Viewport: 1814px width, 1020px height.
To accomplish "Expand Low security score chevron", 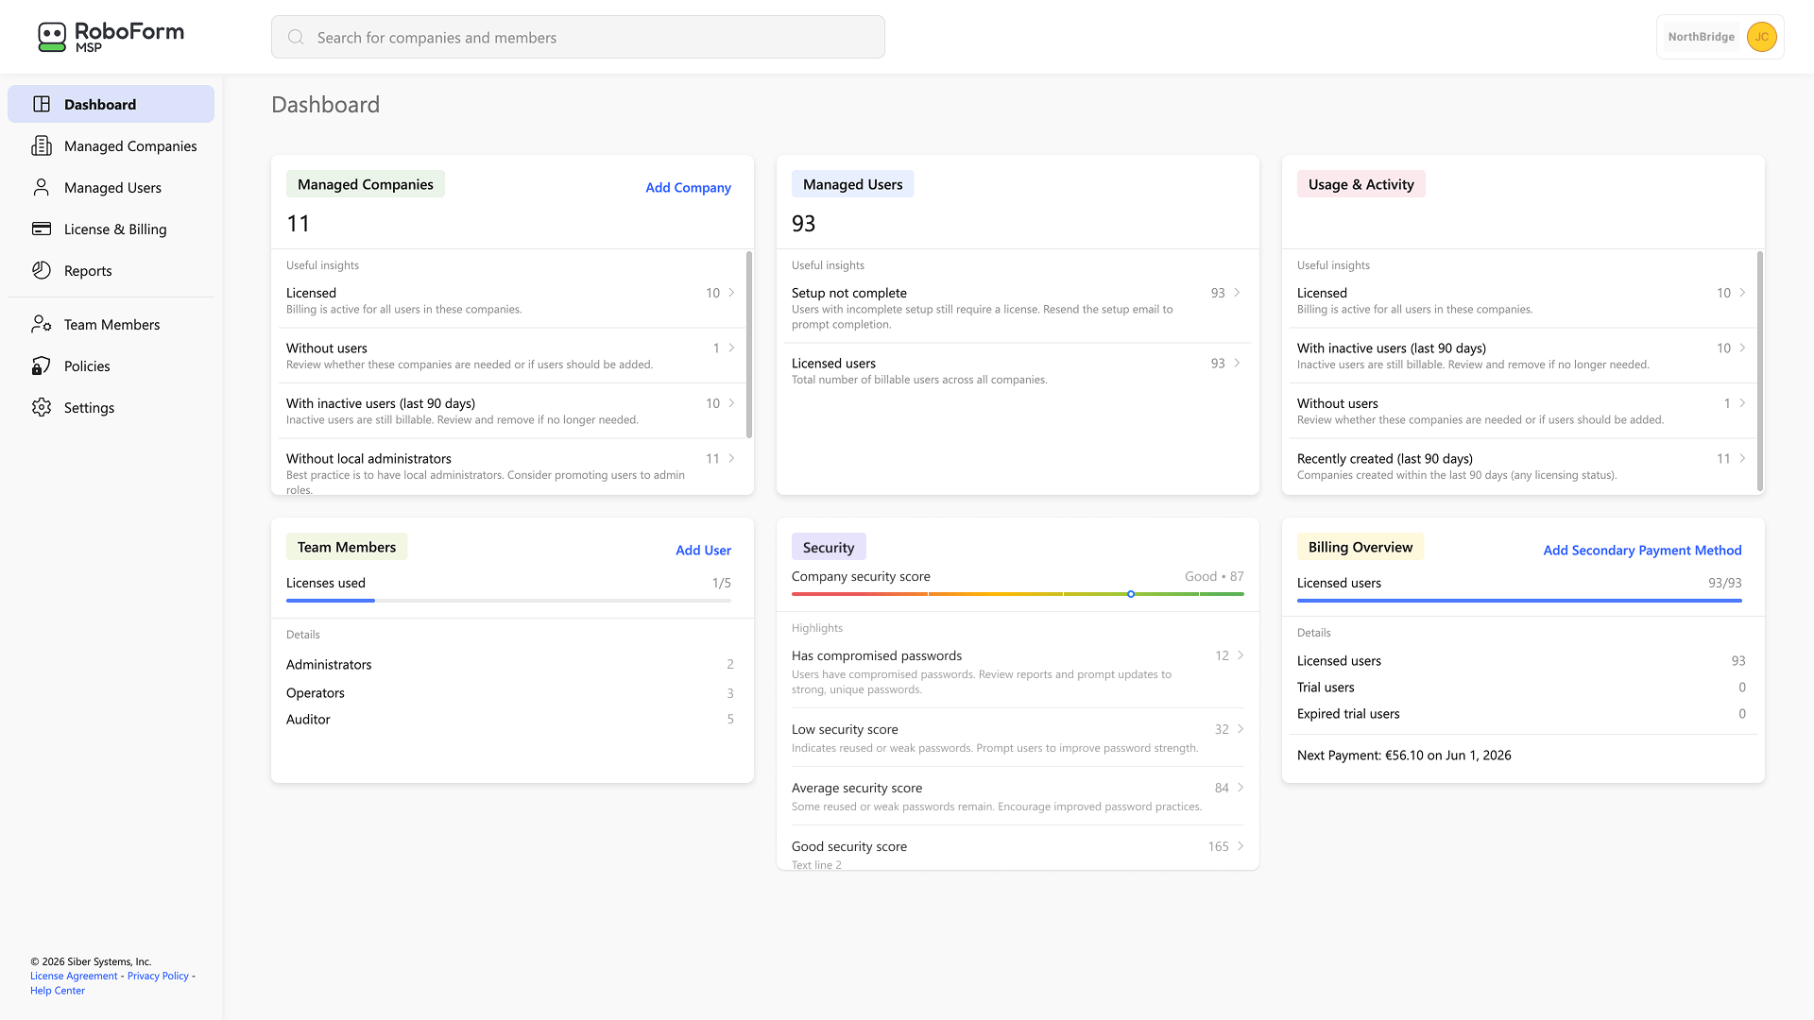I will point(1241,728).
